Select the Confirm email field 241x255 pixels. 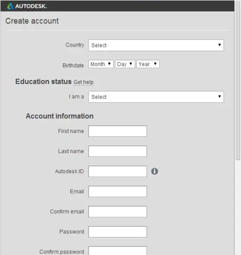tap(118, 212)
